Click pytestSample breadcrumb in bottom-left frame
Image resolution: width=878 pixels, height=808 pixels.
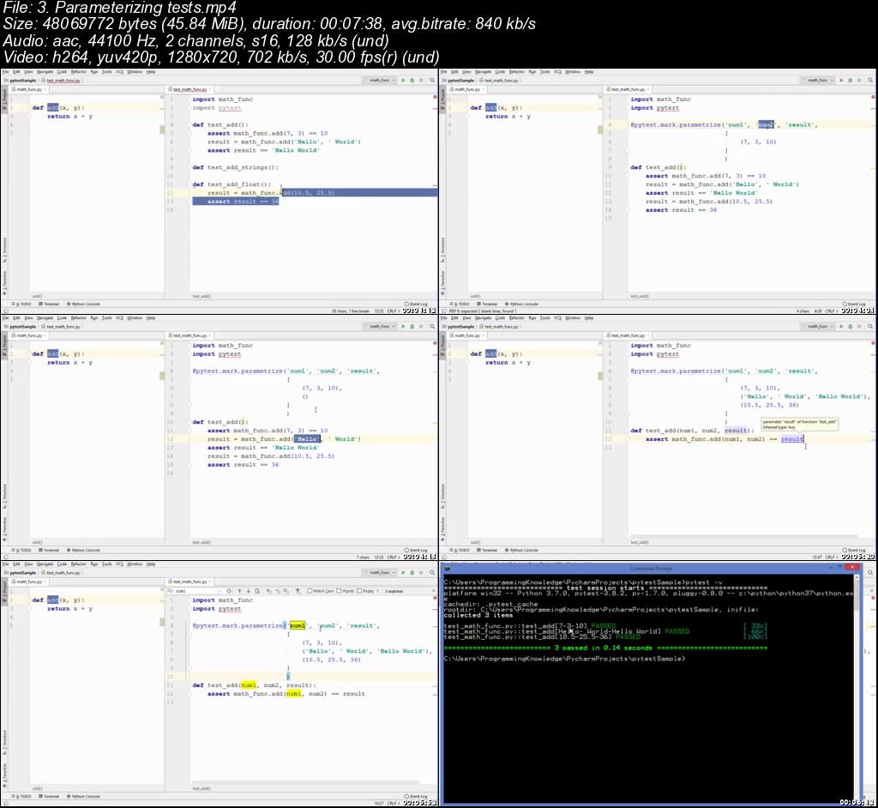pyautogui.click(x=22, y=573)
